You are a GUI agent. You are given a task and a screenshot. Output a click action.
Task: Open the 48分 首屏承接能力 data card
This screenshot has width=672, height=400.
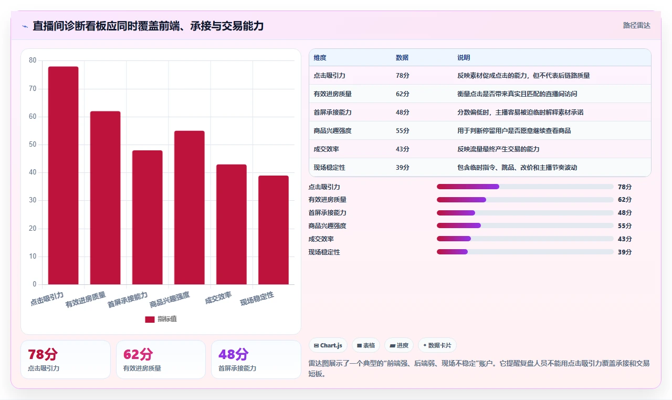[256, 360]
